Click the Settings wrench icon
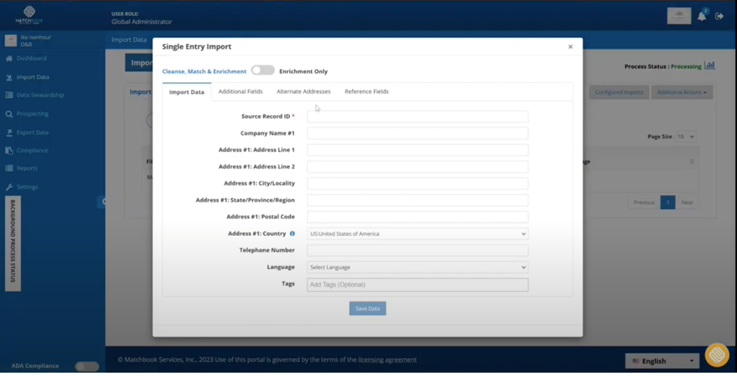 click(9, 187)
